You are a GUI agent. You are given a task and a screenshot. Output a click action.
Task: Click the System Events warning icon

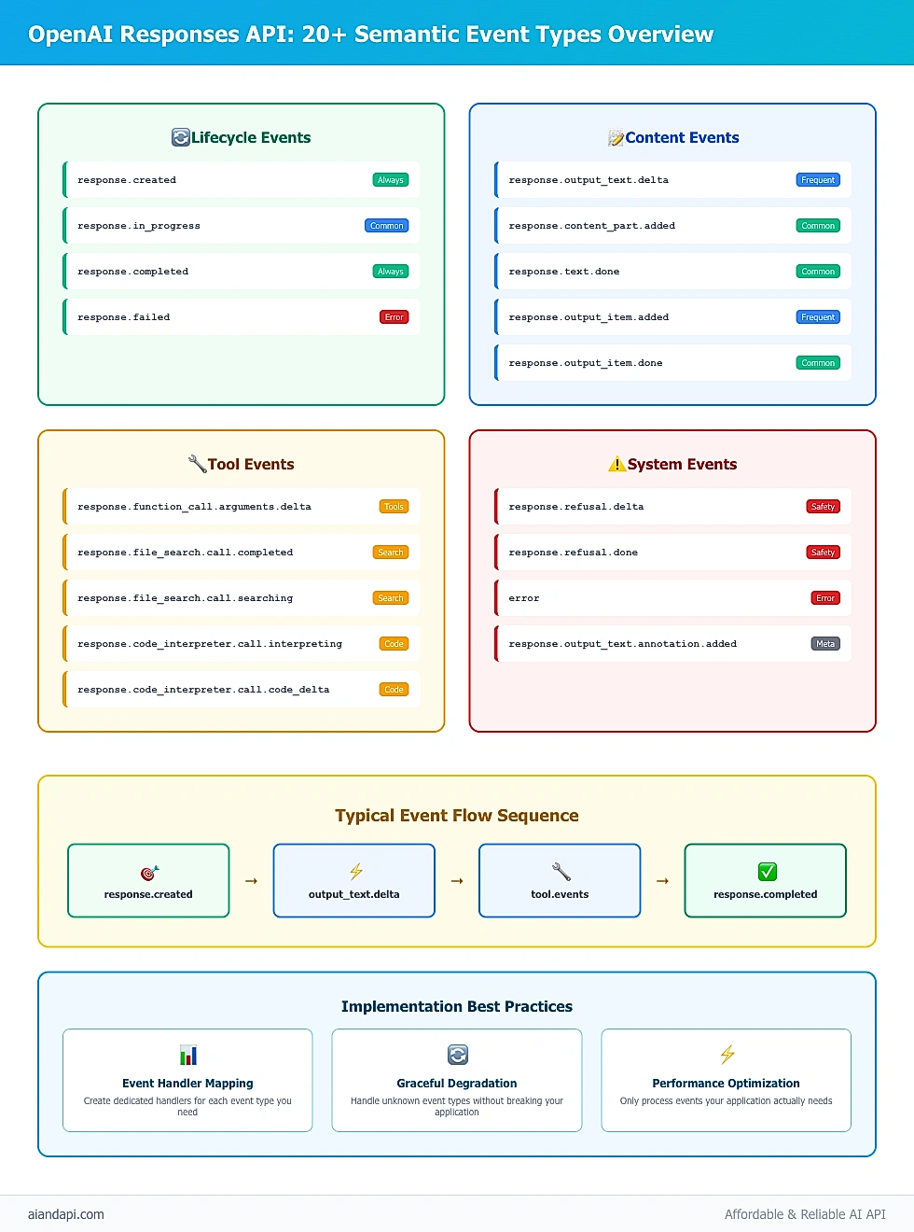click(617, 464)
